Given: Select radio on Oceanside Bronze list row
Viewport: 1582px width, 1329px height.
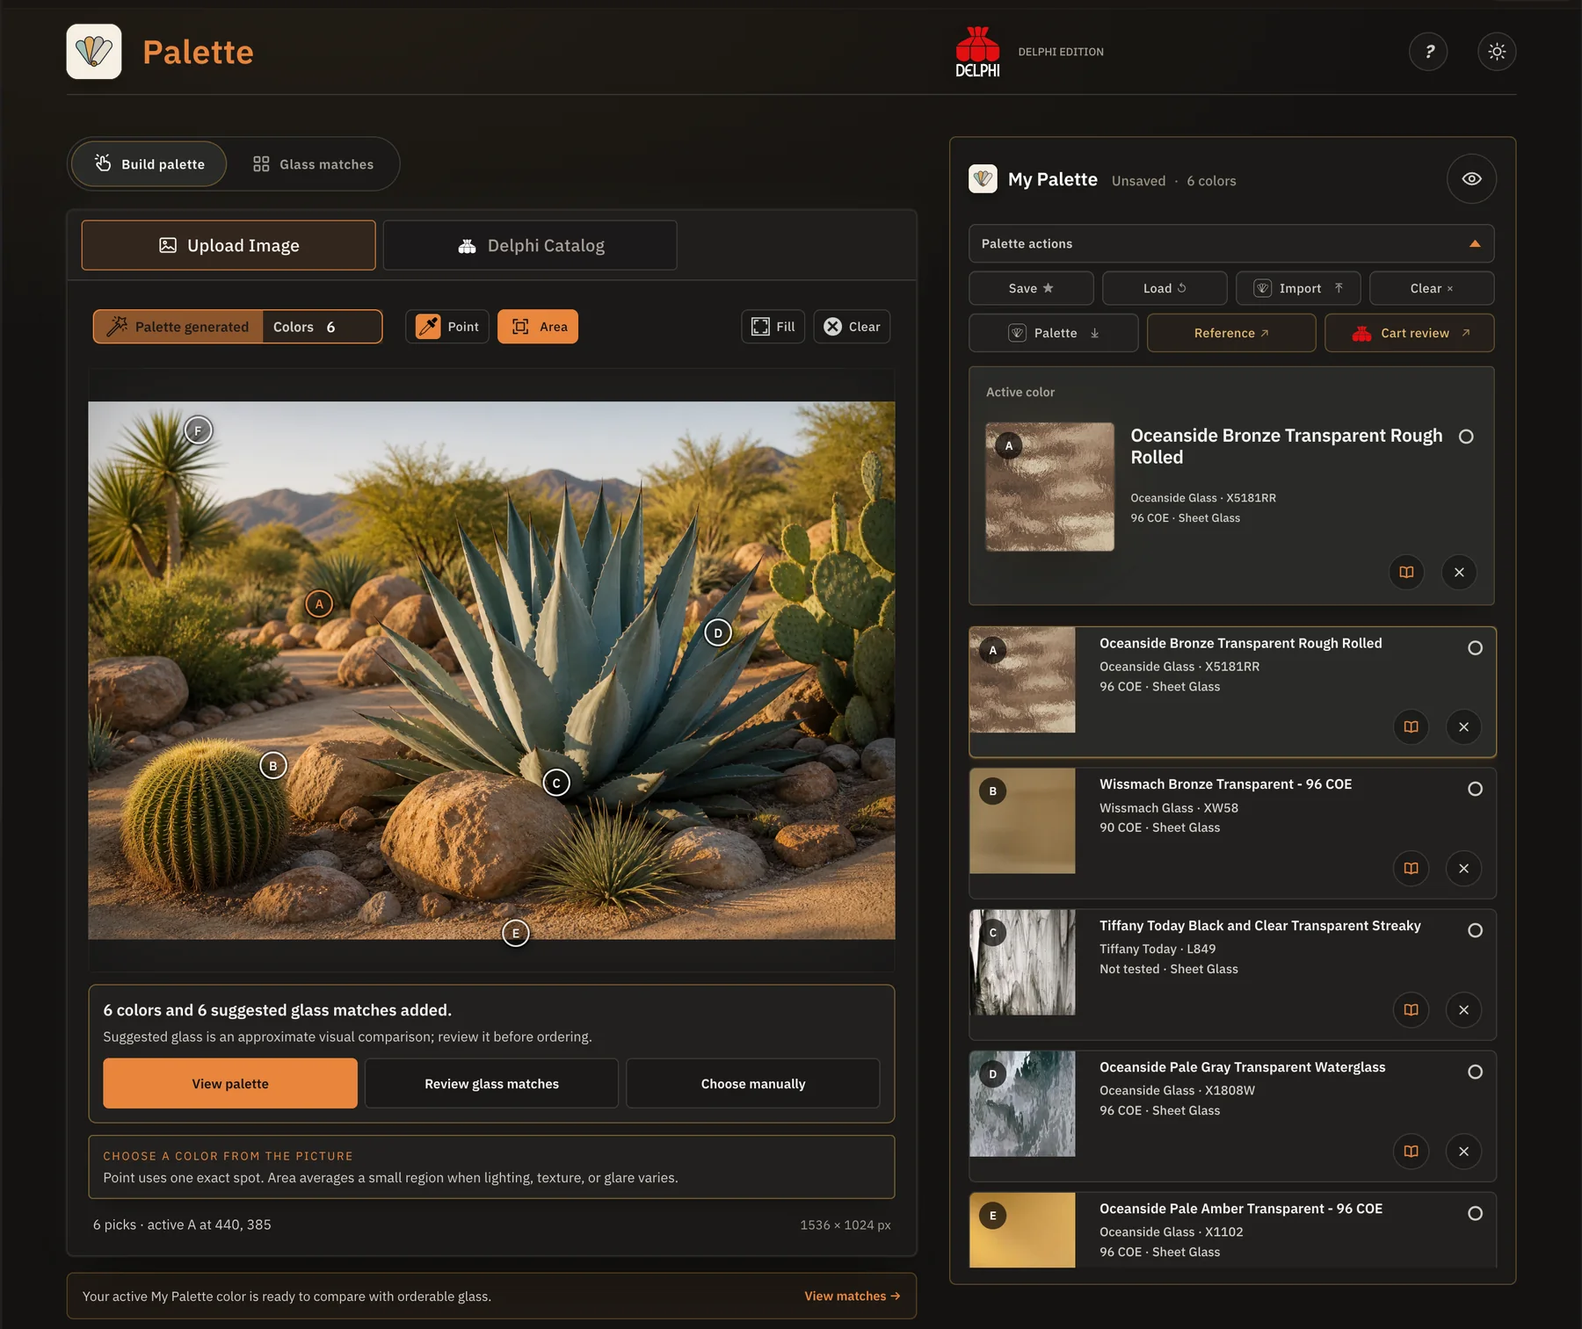Looking at the screenshot, I should pos(1475,648).
